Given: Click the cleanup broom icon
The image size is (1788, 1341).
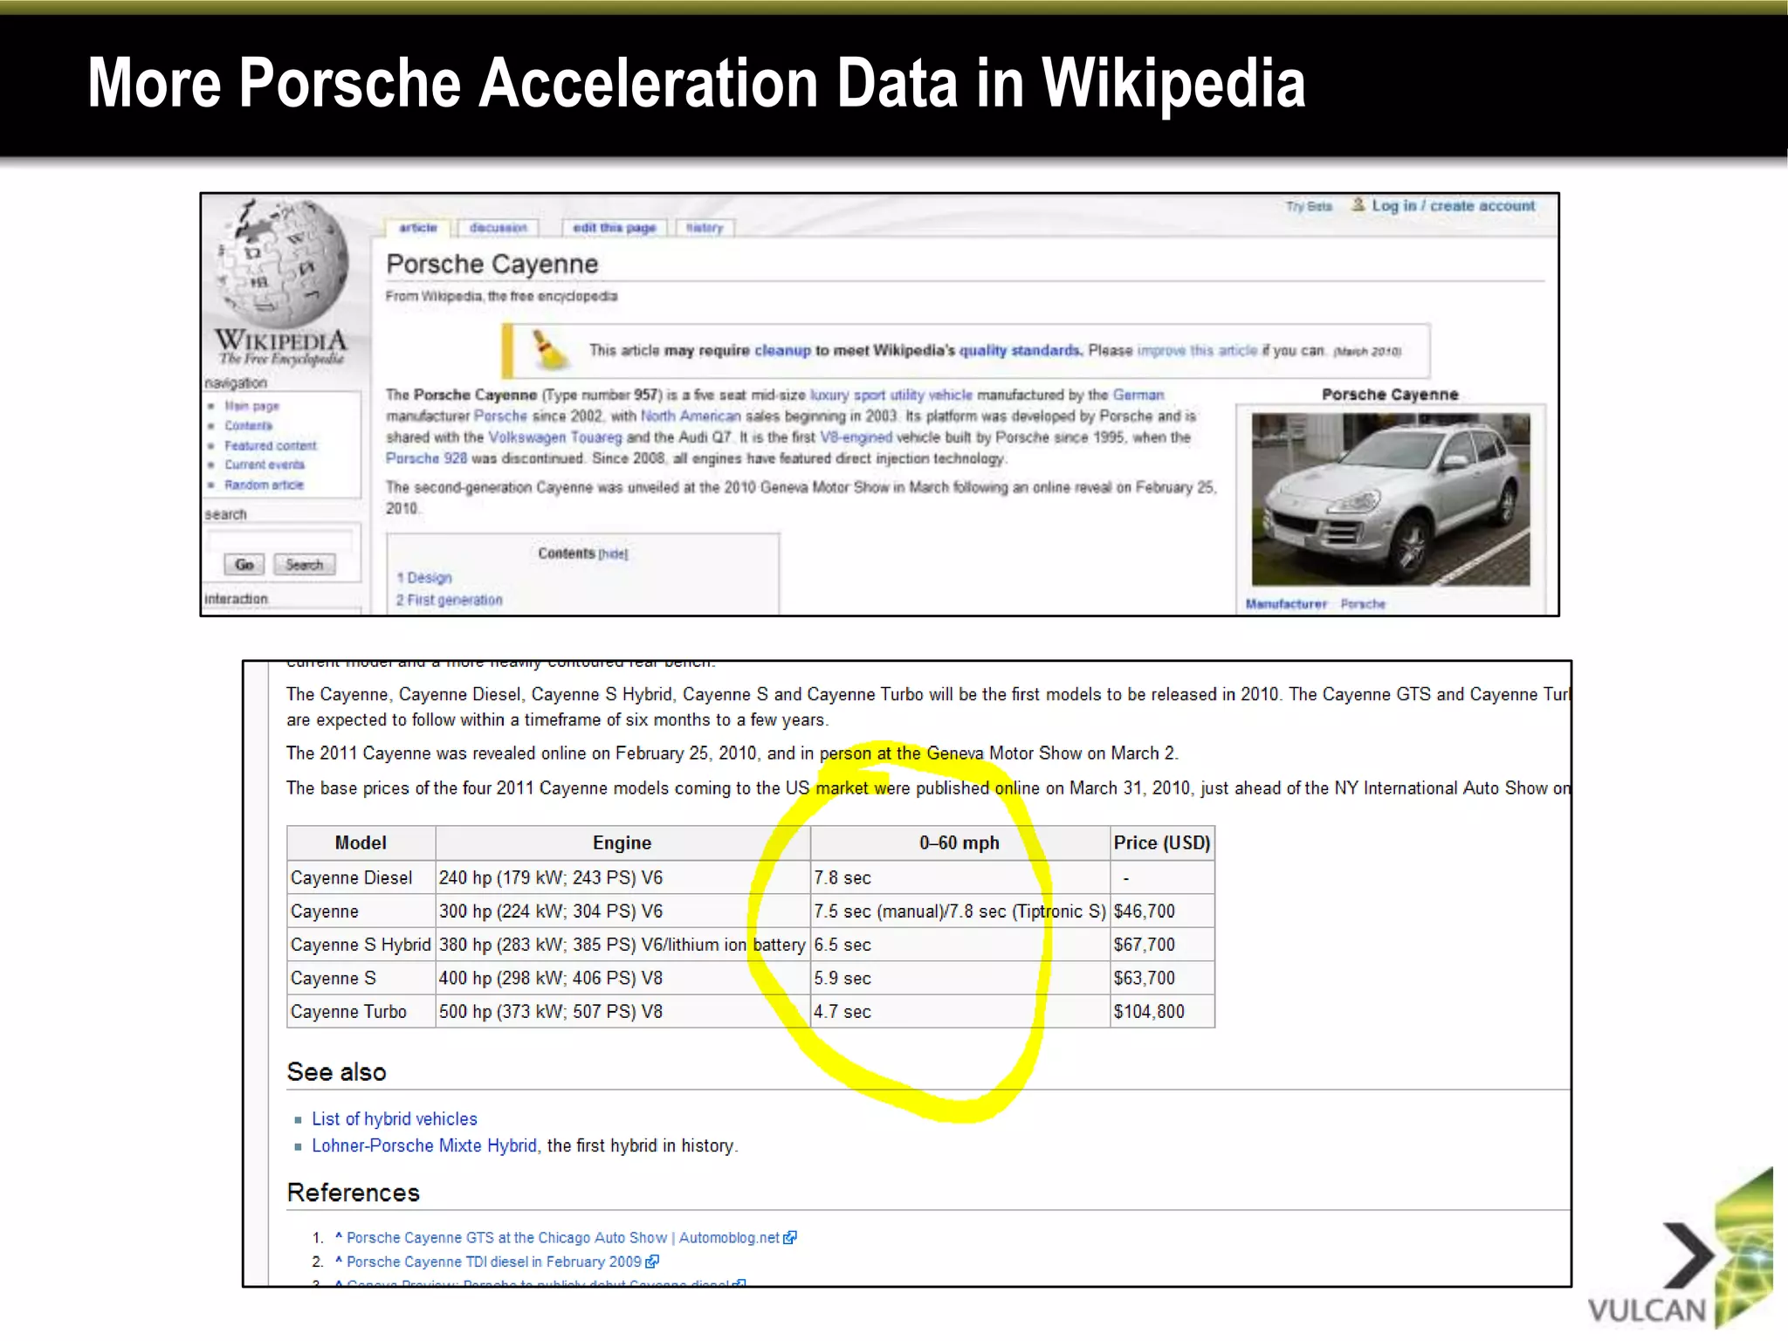Looking at the screenshot, I should (549, 350).
